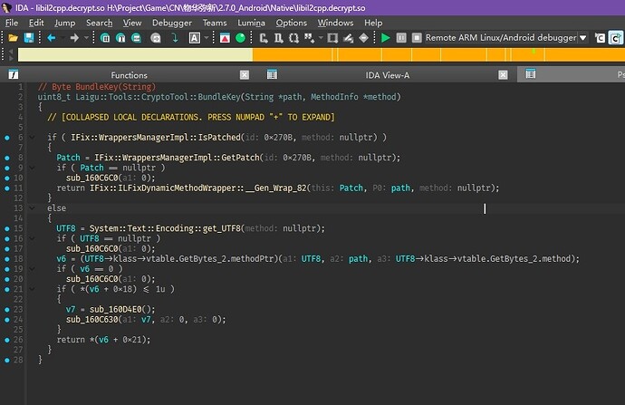Image resolution: width=625 pixels, height=405 pixels.
Task: Collapse the if block at line 6
Action: 32,138
